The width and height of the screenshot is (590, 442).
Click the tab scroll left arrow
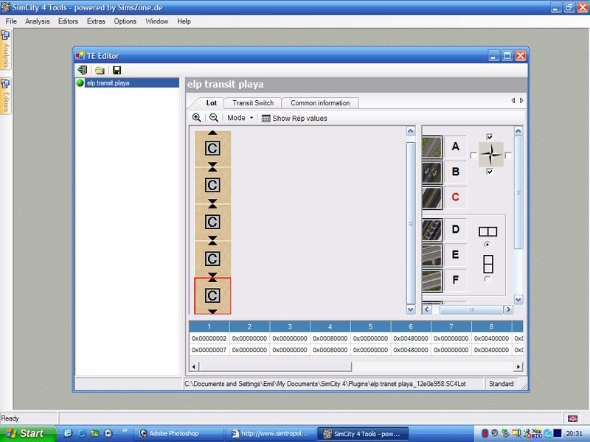(513, 100)
